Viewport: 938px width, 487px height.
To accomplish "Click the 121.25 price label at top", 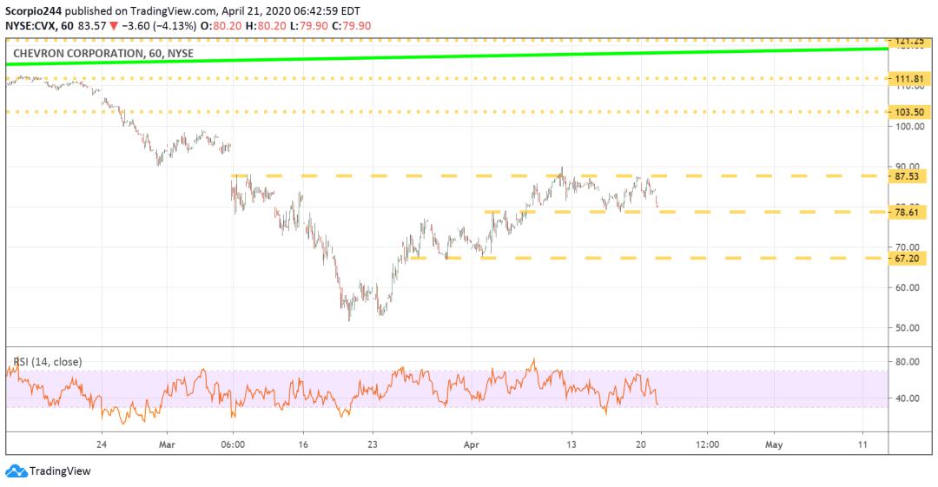I will pos(908,42).
